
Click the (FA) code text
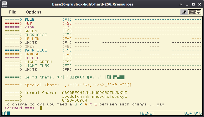67,54
